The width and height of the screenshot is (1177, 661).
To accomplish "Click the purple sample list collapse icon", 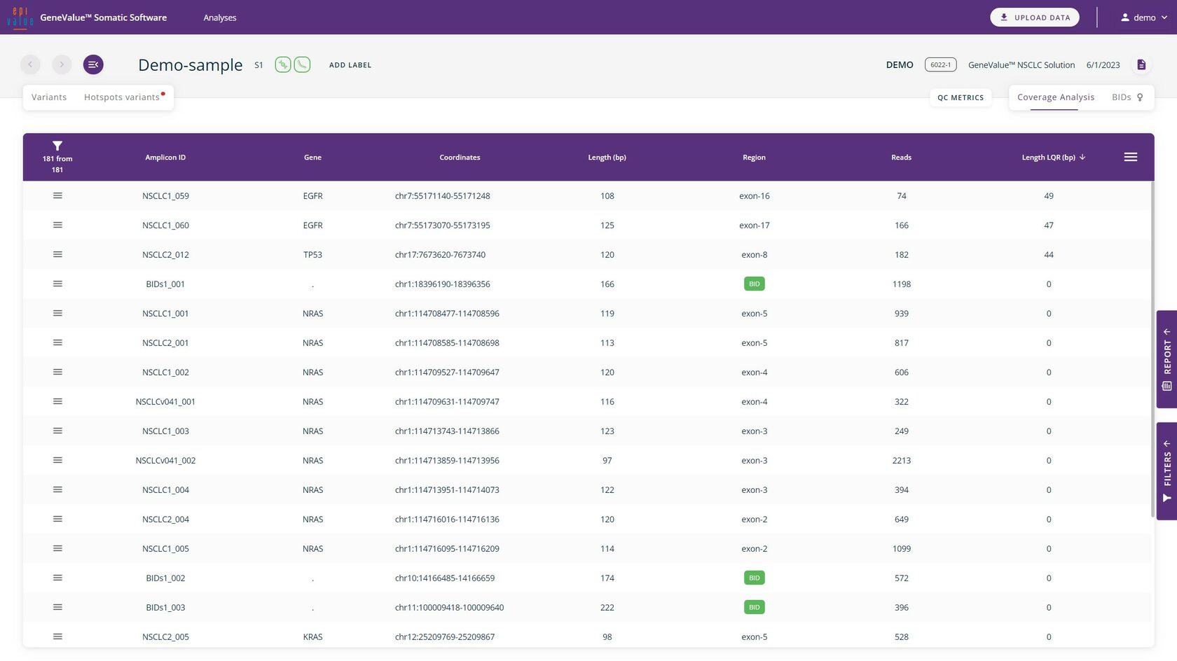I will point(93,64).
